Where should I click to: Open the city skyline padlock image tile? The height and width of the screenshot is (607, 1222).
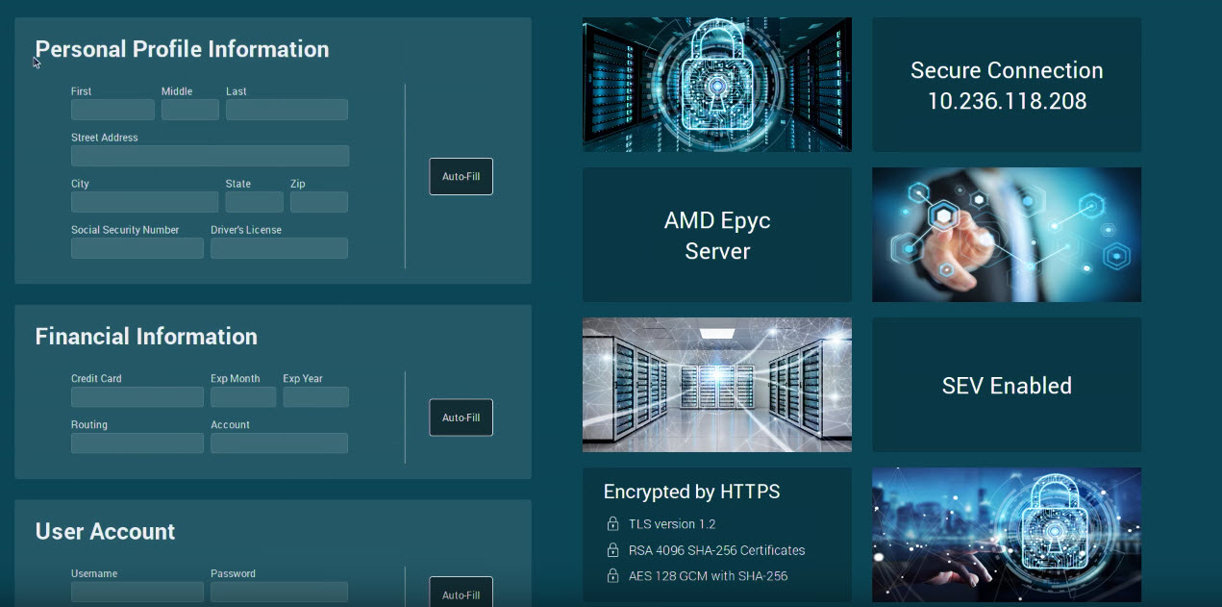pyautogui.click(x=1007, y=535)
